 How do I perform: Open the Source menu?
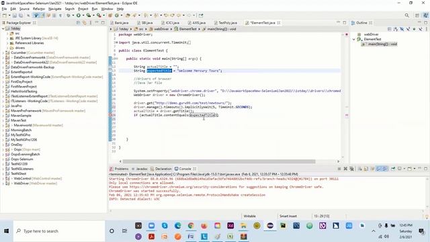coord(24,9)
